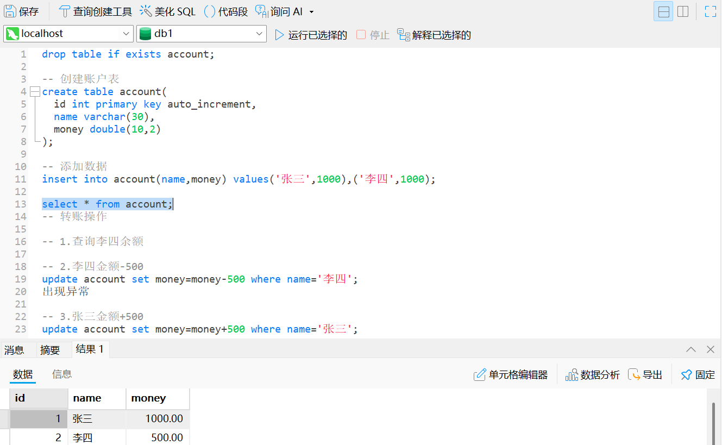
Task: Toggle full screen mode icon
Action: (x=711, y=11)
